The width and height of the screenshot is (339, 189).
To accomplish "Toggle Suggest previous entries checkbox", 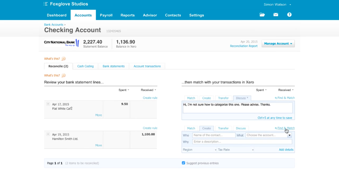I will (183, 163).
